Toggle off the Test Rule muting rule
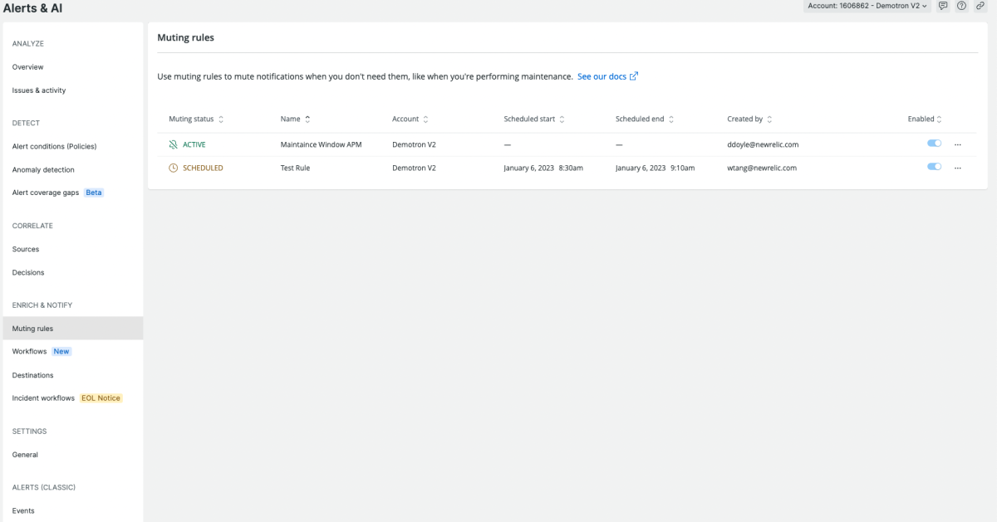Image resolution: width=997 pixels, height=522 pixels. 934,167
